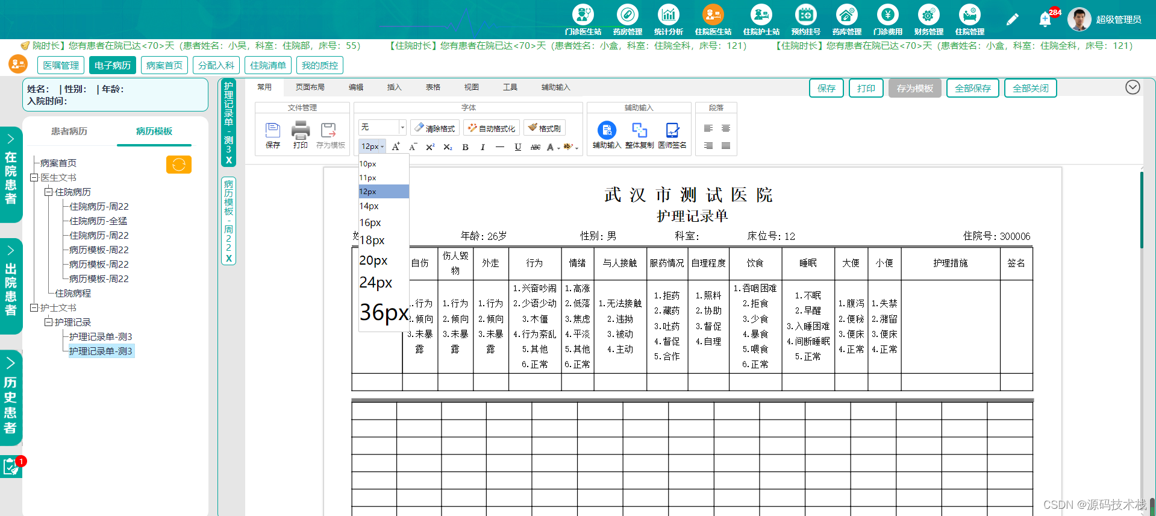
Task: Collapse the 护理记录 tree node
Action: 49,322
